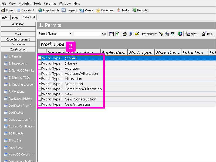
Task: Open the Commerce module section
Action: click(18, 44)
